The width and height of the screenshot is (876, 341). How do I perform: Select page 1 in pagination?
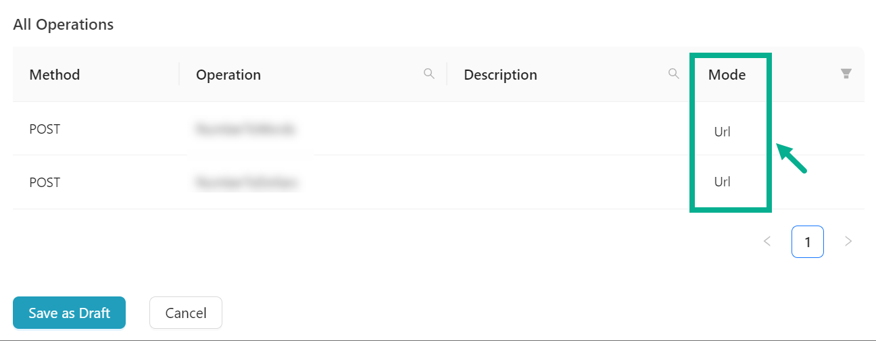click(808, 241)
